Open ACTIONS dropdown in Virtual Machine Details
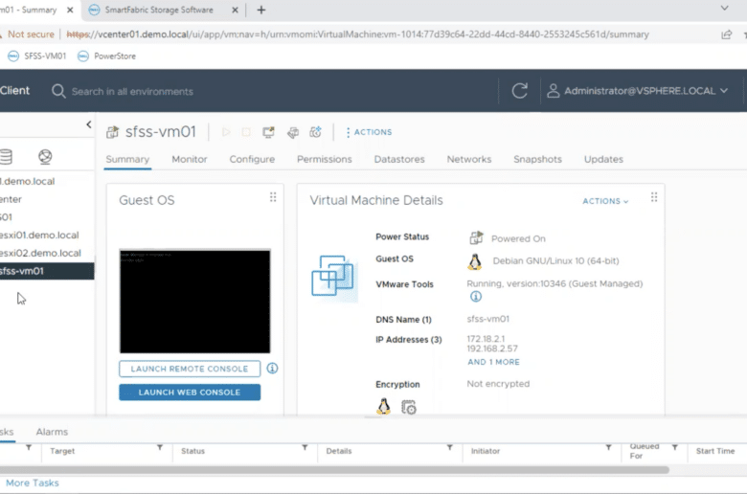This screenshot has height=494, width=747. (605, 201)
